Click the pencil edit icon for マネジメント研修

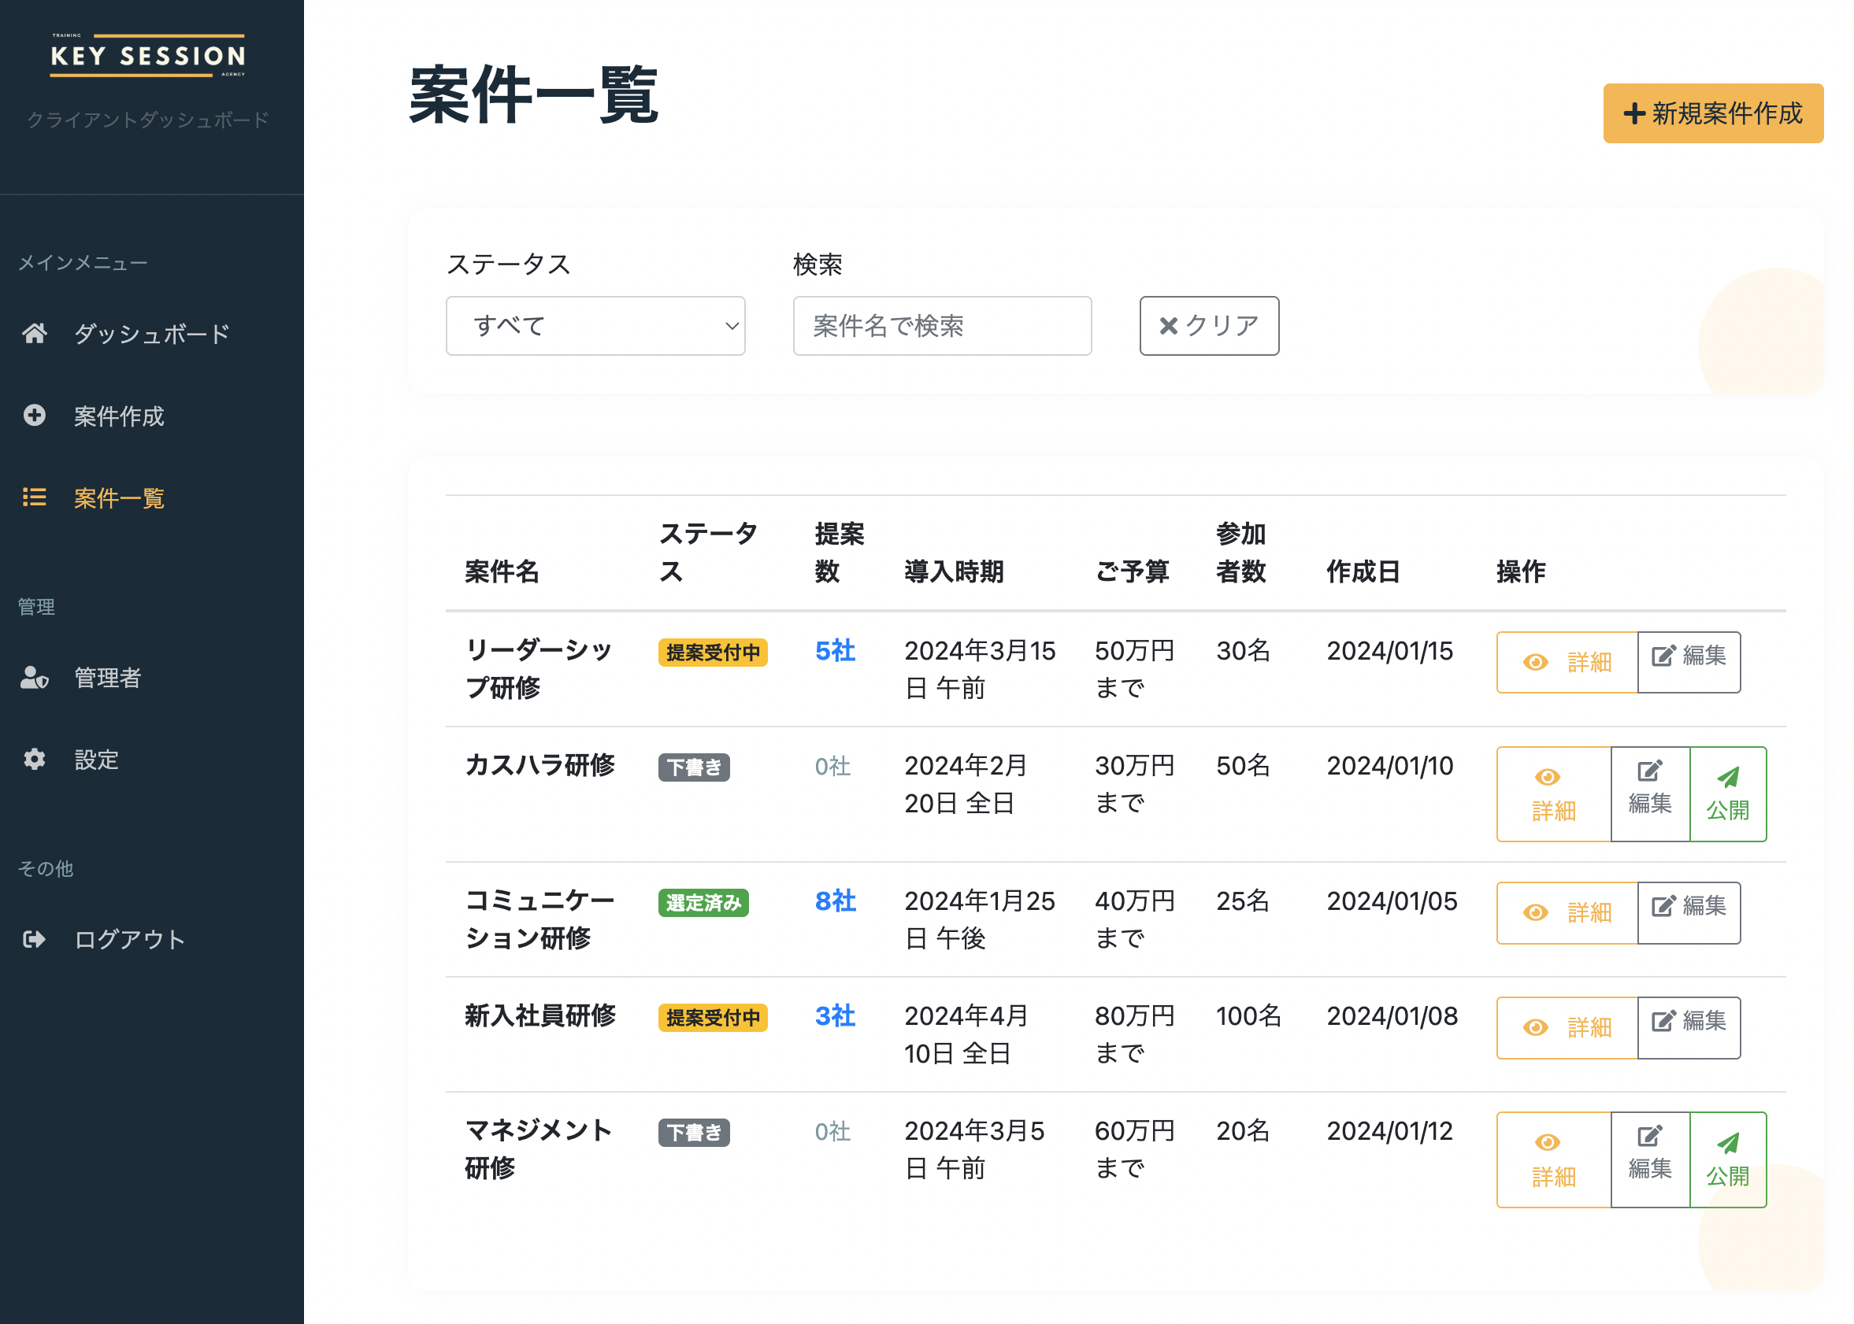coord(1649,1137)
